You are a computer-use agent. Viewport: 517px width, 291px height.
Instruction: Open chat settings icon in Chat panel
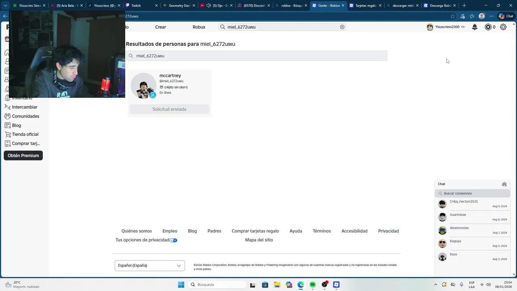[504, 184]
